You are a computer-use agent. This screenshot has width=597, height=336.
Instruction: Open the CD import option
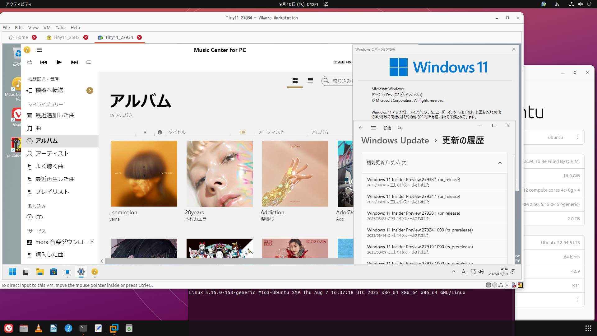60,217
